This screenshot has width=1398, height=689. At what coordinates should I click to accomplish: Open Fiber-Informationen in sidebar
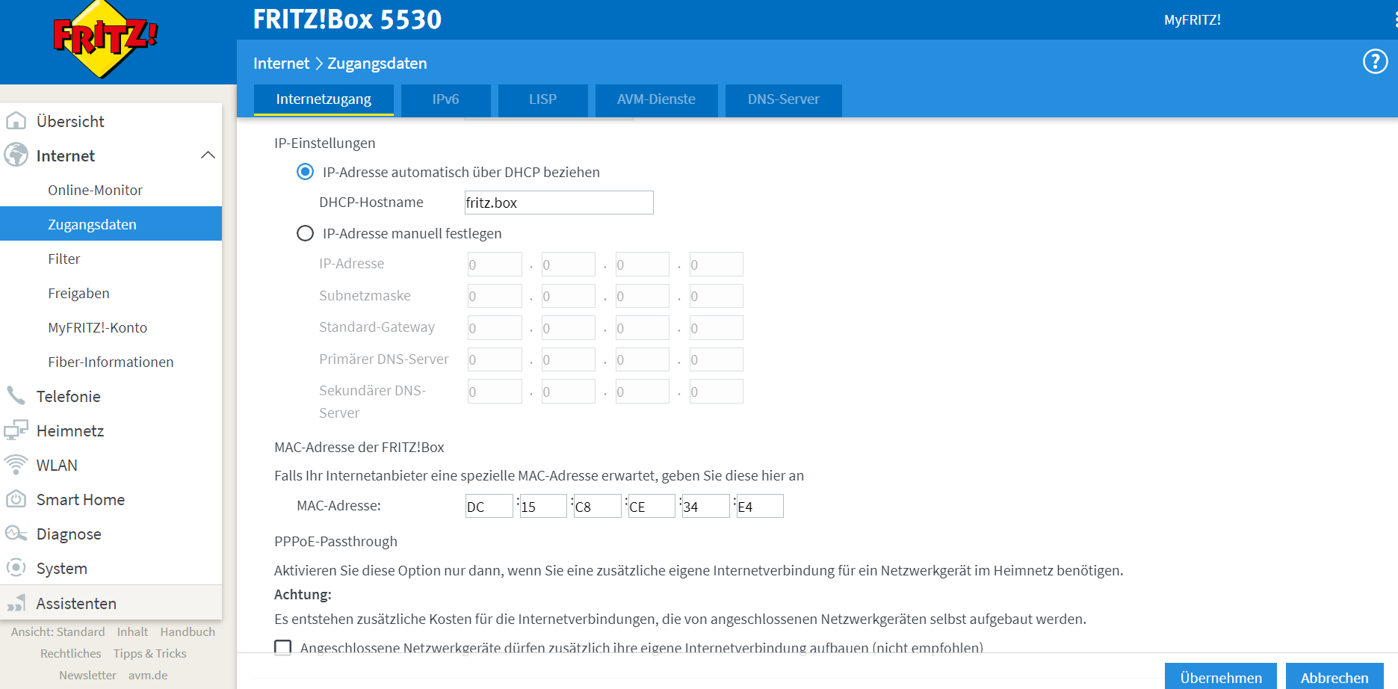pyautogui.click(x=111, y=362)
